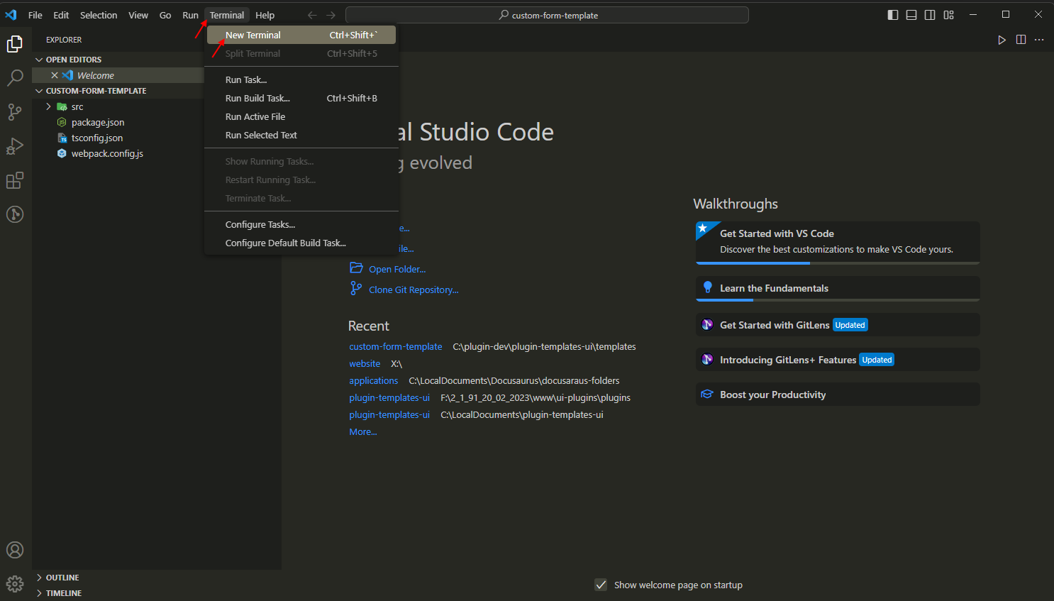Viewport: 1054px width, 601px height.
Task: Open the Manage gear icon
Action: [x=15, y=584]
